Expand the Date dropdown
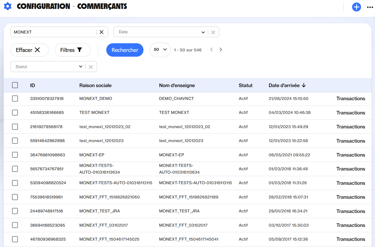 click(203, 32)
